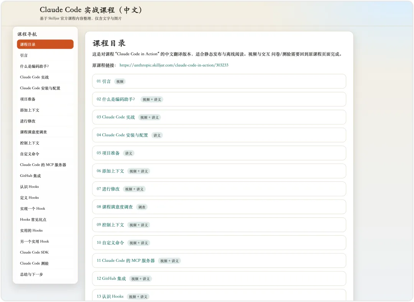Open sidebar item Hooks 常见坑点
The height and width of the screenshot is (302, 414).
point(45,220)
